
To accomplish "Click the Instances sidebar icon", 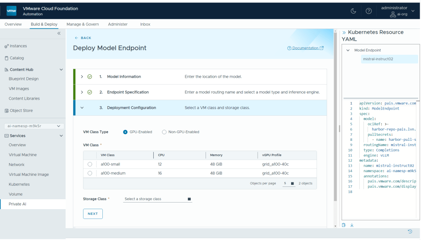I will 7,46.
